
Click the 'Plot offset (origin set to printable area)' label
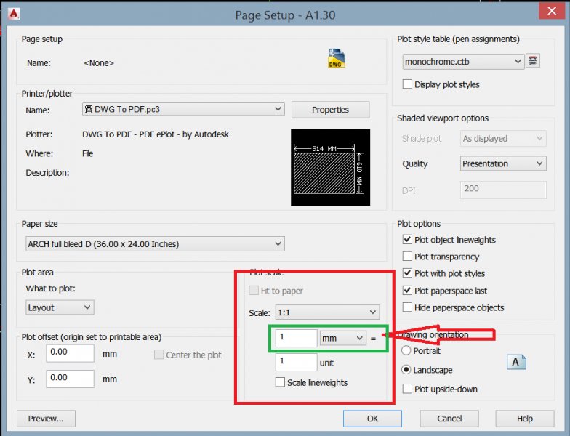click(x=92, y=337)
